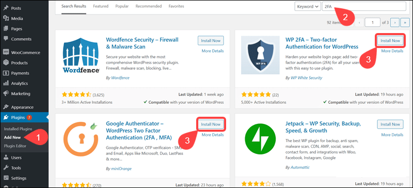Viewport: 413px width, 188px height.
Task: Click the WP 2FA five-star rating
Action: (x=256, y=94)
